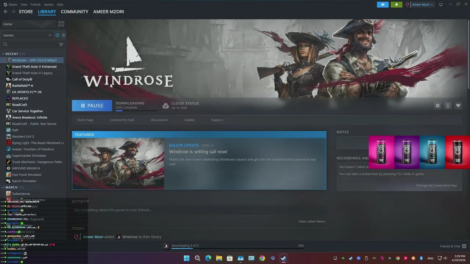Open the Windrose Store Page link
Viewport: 470px width, 264px height.
point(85,120)
